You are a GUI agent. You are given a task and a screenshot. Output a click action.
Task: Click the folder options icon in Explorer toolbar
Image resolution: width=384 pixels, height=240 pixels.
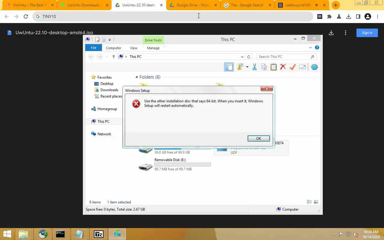[240, 67]
